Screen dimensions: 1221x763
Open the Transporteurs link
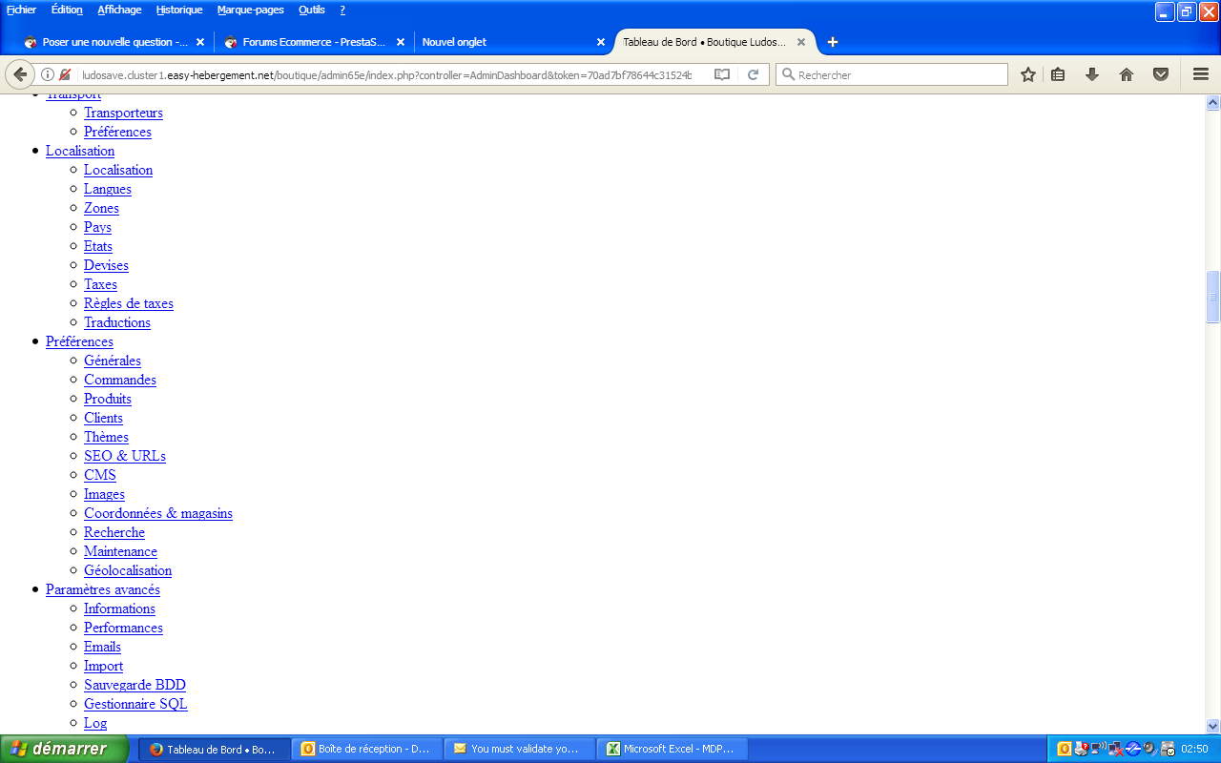click(123, 113)
